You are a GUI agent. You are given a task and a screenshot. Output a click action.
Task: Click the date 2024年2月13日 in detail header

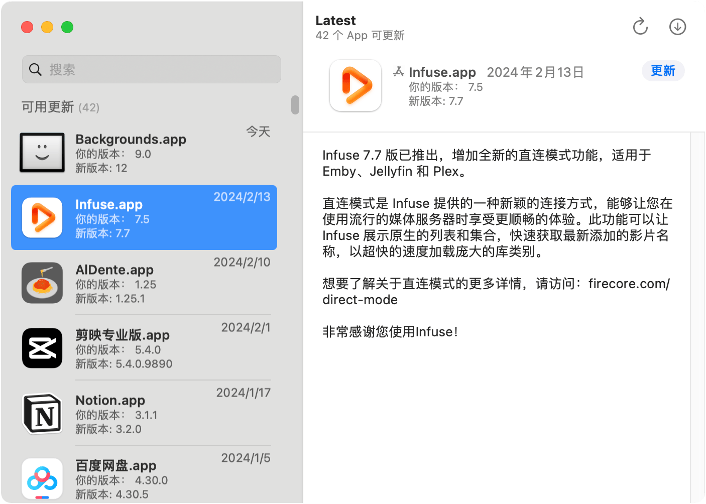coord(535,72)
